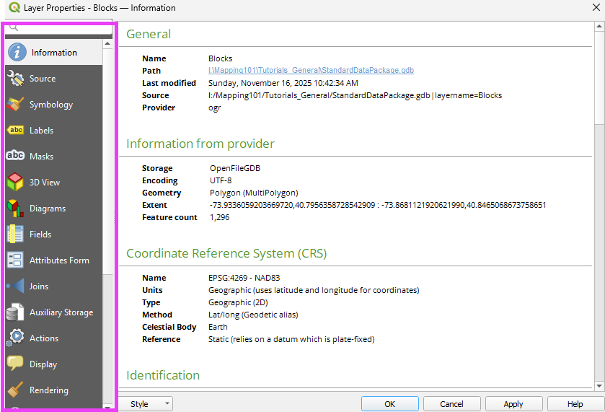
Task: Switch to the Fields tab label
Action: 40,235
